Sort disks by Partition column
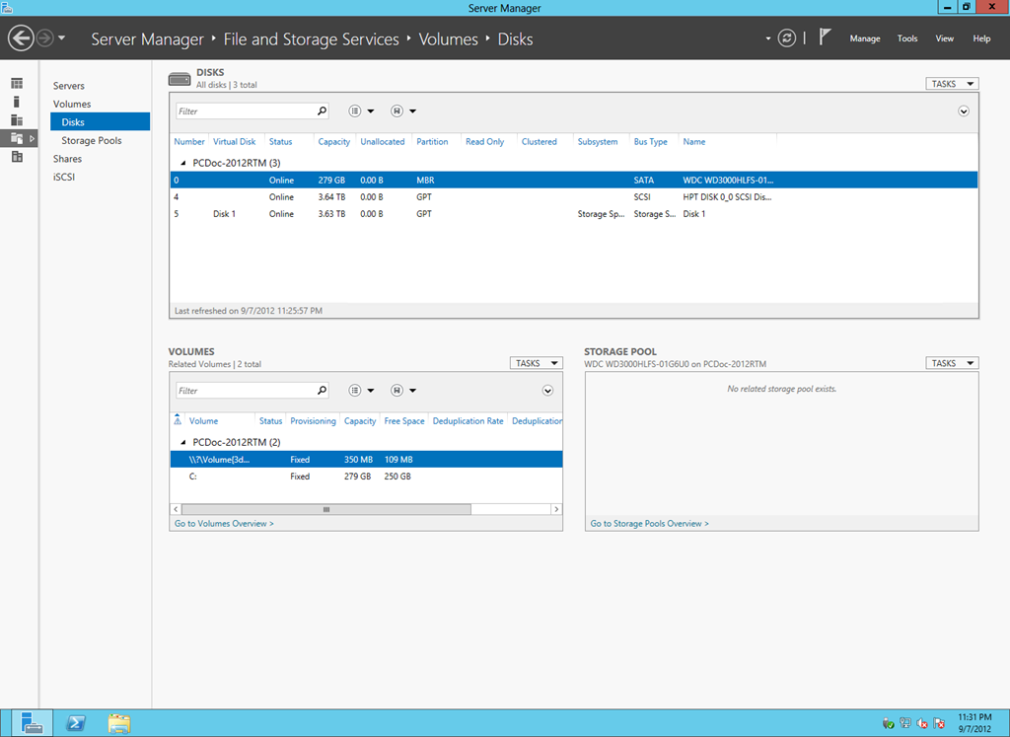 [x=432, y=142]
